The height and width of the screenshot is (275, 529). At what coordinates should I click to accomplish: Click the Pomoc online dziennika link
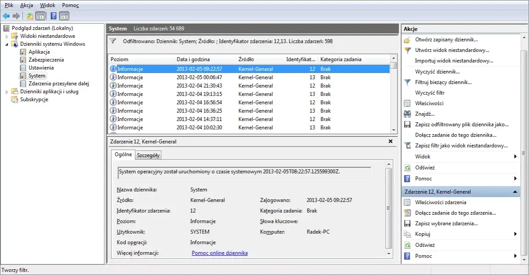219,253
